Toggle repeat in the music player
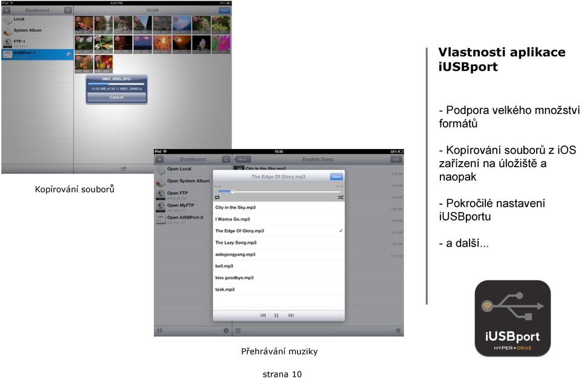This screenshot has height=378, width=581. 217,197
